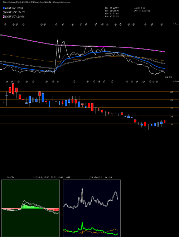The width and height of the screenshot is (179, 237).
Task: Click the MACD panel heading
Action: click(x=11, y=177)
